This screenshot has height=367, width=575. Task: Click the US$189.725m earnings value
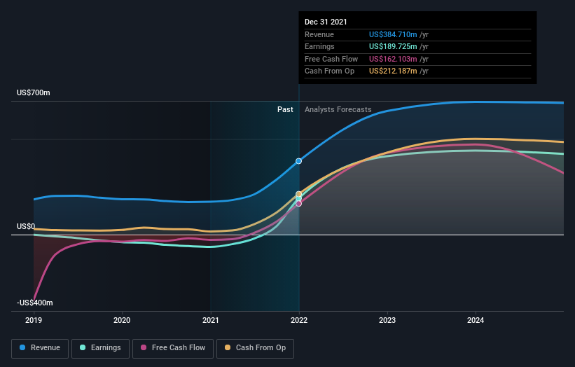click(x=393, y=46)
